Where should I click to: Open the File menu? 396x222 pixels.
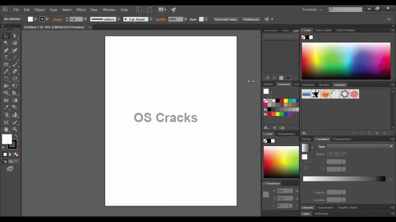pyautogui.click(x=16, y=10)
